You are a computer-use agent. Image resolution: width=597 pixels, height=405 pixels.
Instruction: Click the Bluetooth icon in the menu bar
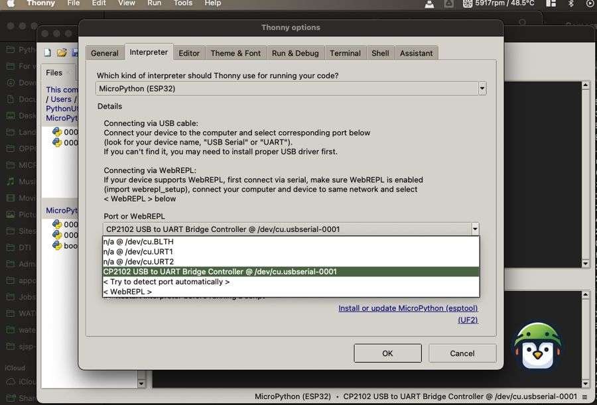click(x=570, y=3)
